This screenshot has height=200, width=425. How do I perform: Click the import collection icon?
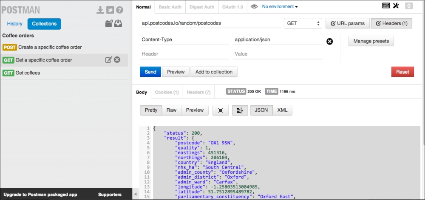pos(118,23)
